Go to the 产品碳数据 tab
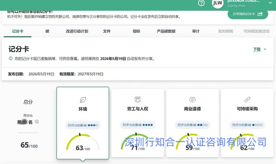Viewport: 276px width, 164px height. point(166,31)
